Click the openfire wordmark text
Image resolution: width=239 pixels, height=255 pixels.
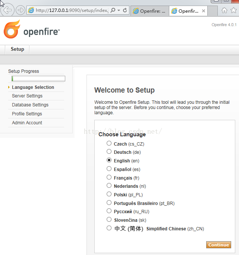pyautogui.click(x=41, y=32)
